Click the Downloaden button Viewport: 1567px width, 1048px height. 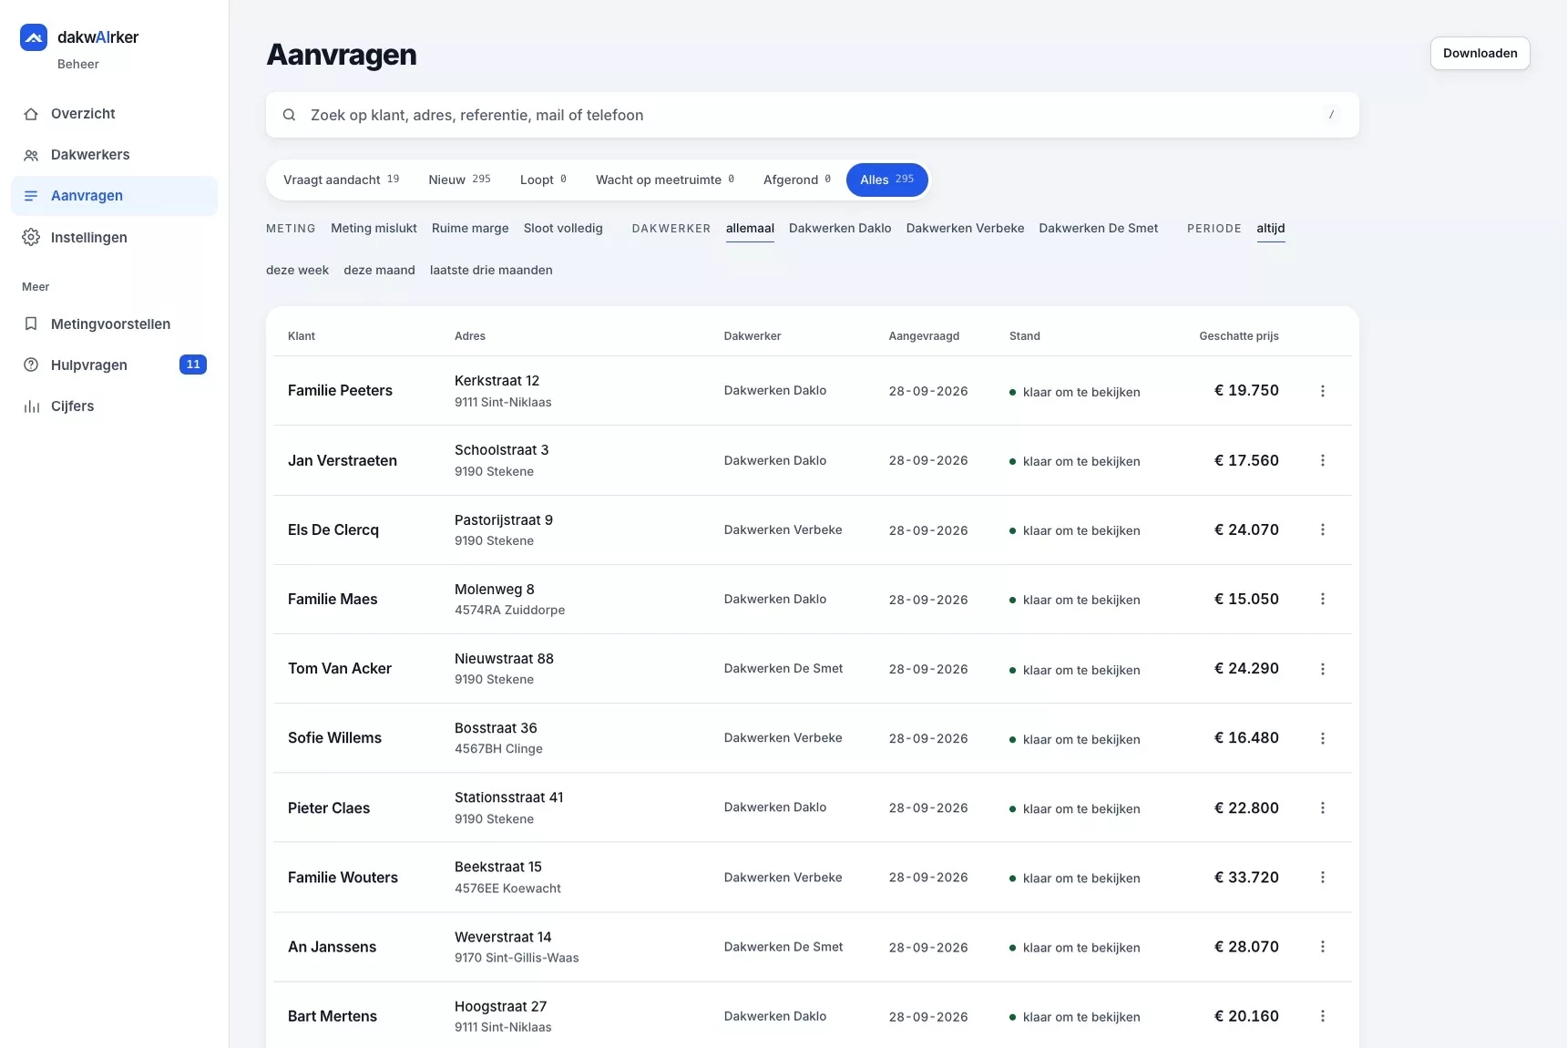pyautogui.click(x=1480, y=53)
